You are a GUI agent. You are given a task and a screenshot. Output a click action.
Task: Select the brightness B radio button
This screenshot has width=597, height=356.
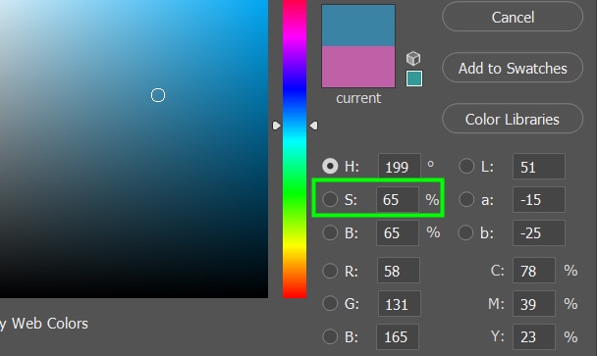[330, 232]
